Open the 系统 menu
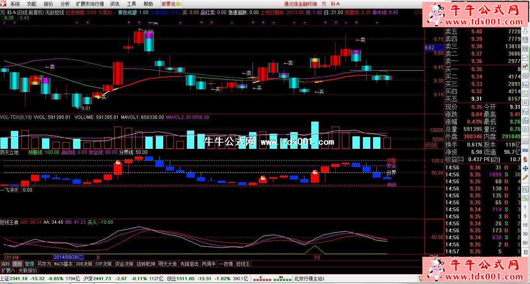The image size is (530, 284). tap(15, 4)
